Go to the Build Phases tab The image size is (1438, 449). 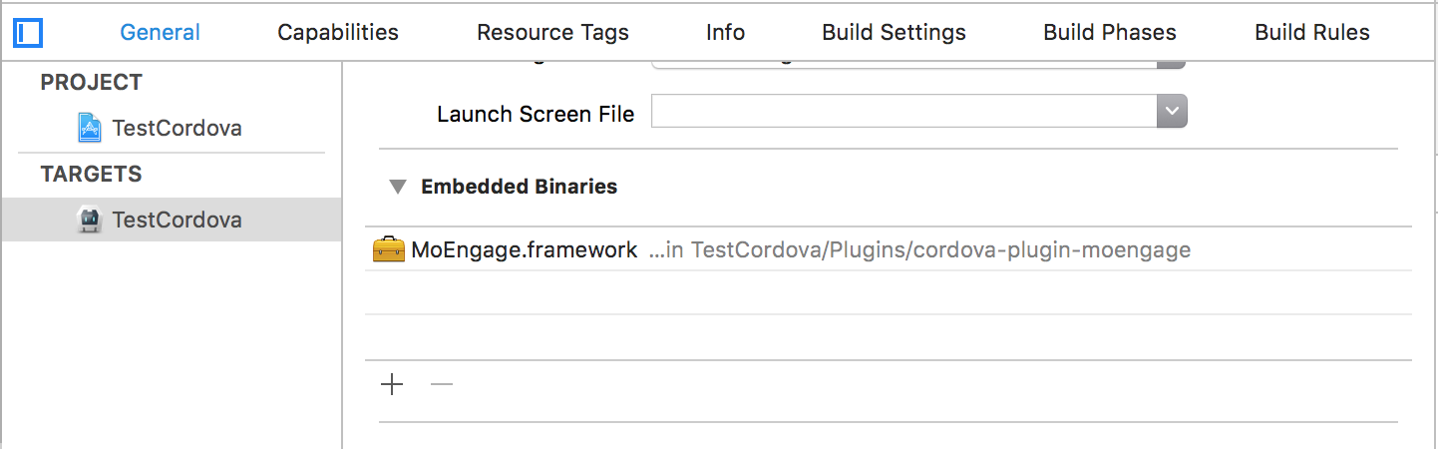(1110, 32)
